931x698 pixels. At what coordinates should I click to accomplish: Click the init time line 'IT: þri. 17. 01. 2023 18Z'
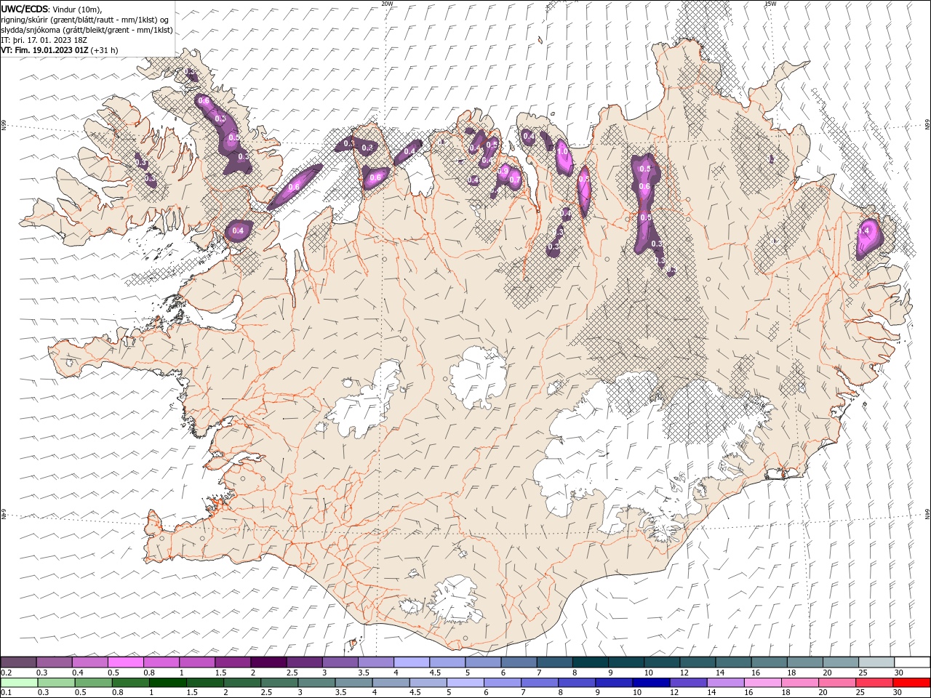[x=45, y=40]
